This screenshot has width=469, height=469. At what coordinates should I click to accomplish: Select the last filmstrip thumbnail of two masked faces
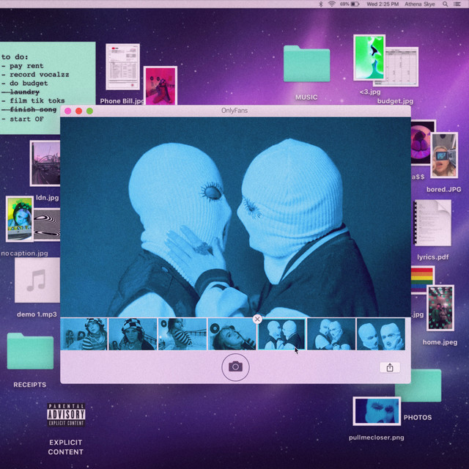[x=381, y=334]
